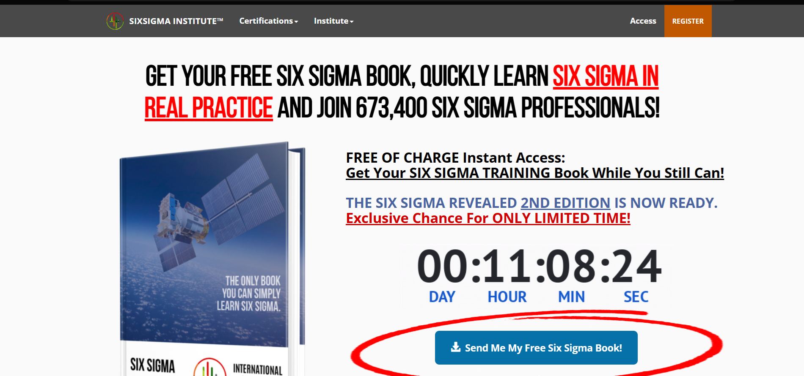Click the HOUR label under the countdown

click(507, 297)
